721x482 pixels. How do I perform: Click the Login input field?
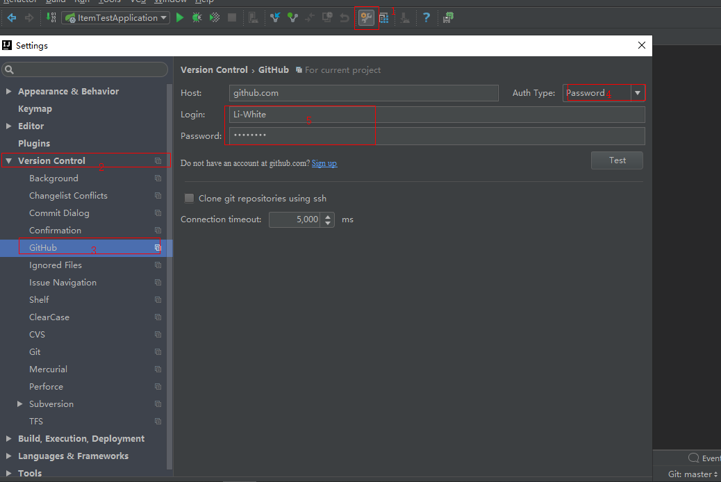click(436, 115)
